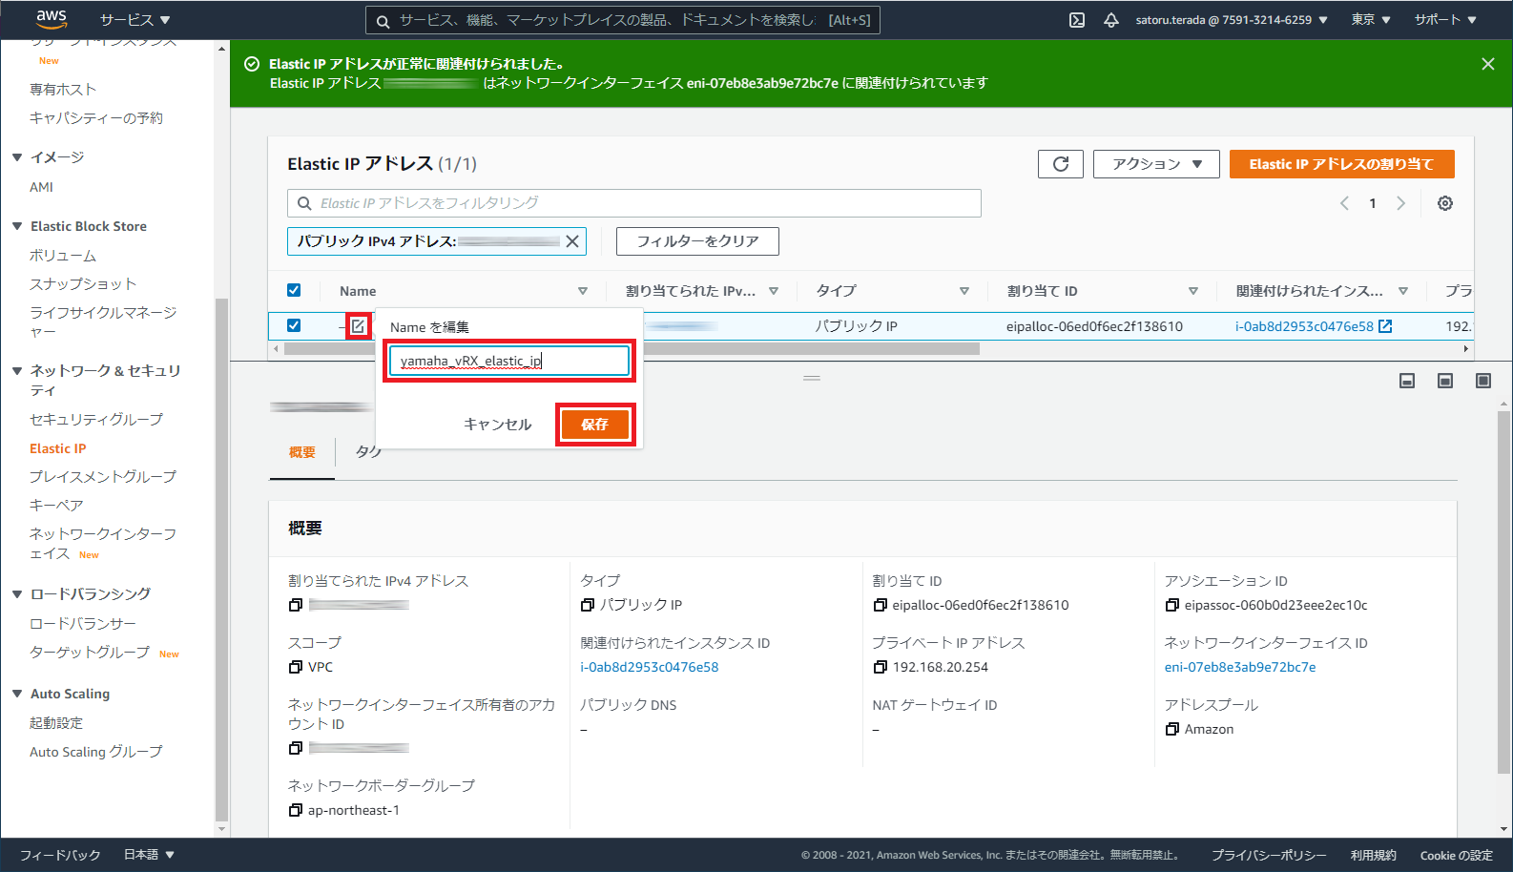
Task: Open Elastic IP in sidebar
Action: click(x=58, y=448)
